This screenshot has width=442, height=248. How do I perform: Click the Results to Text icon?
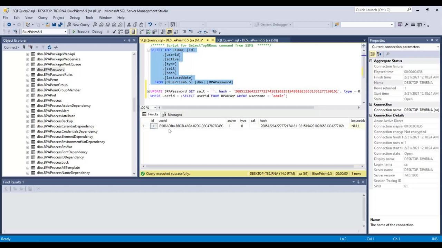pyautogui.click(x=163, y=32)
